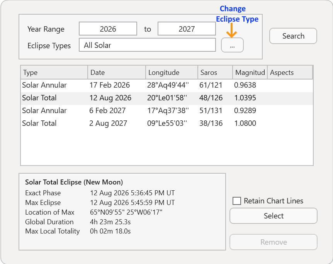Click date cell 2 Aug 2027

108,123
